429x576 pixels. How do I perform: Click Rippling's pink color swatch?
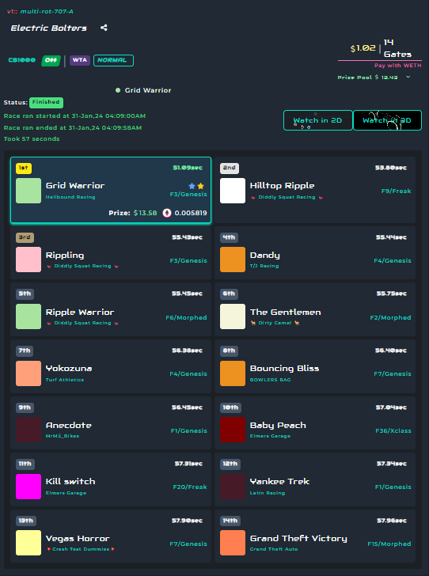28,260
